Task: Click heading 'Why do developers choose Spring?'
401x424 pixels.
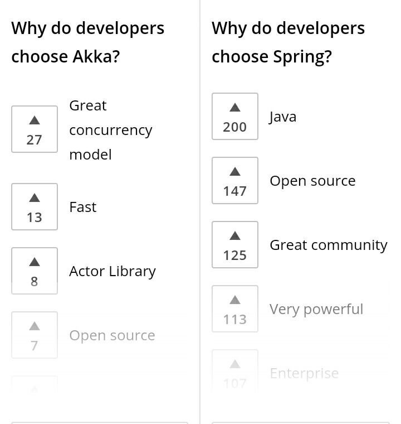Action: coord(288,42)
